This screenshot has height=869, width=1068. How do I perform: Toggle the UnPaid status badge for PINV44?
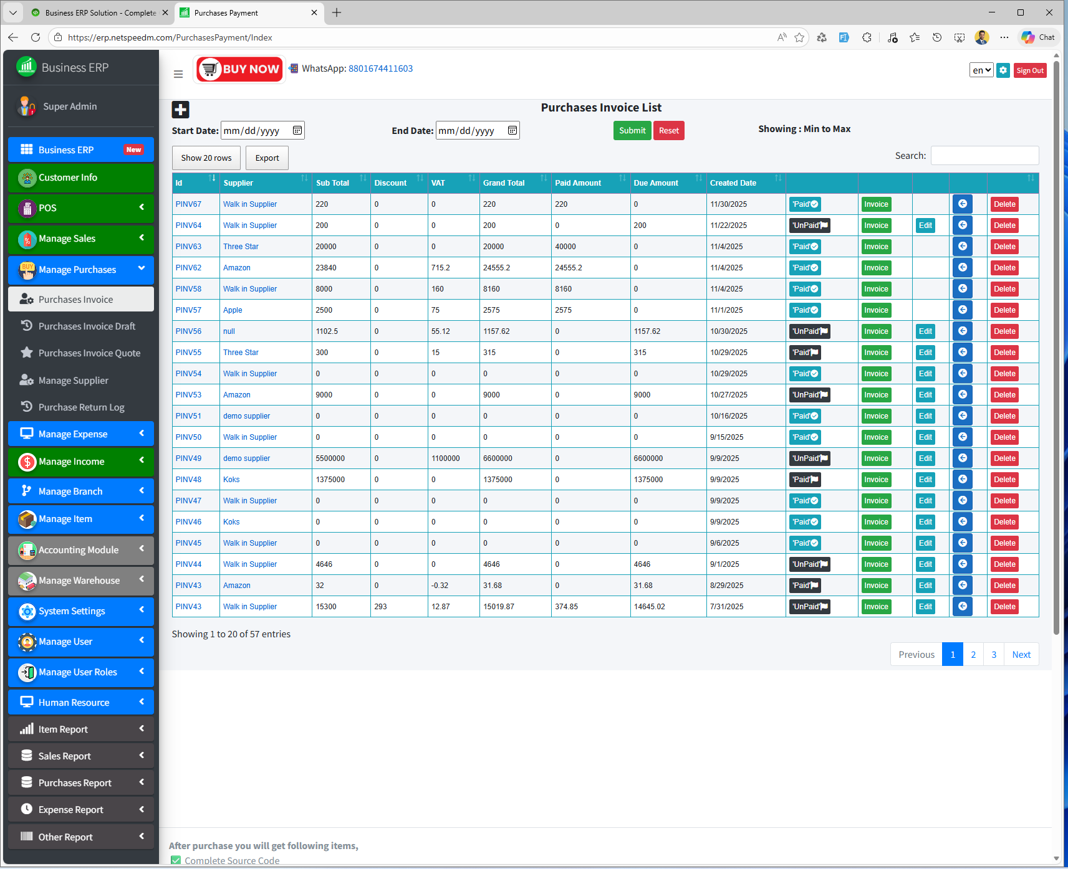[x=809, y=564]
